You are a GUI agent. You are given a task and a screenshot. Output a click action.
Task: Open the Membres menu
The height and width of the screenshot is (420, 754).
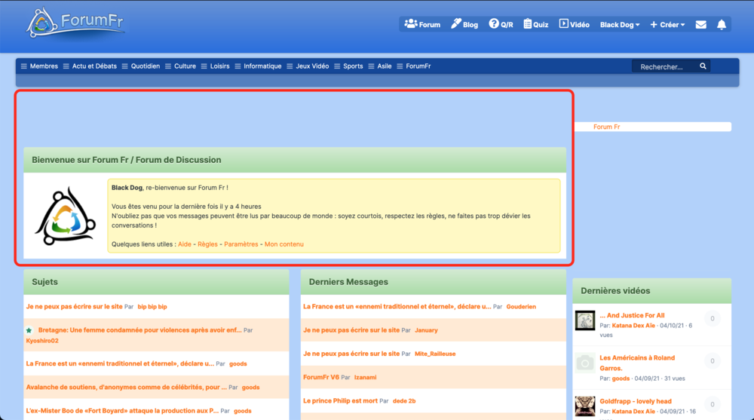pos(39,66)
